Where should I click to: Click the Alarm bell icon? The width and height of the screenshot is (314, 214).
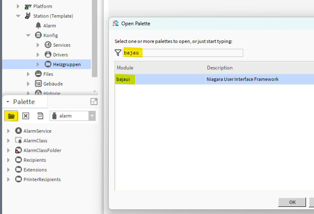pyautogui.click(x=38, y=25)
